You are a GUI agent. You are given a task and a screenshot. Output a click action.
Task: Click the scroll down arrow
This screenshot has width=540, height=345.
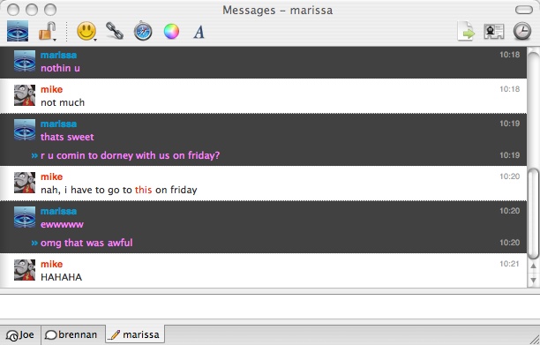[533, 281]
